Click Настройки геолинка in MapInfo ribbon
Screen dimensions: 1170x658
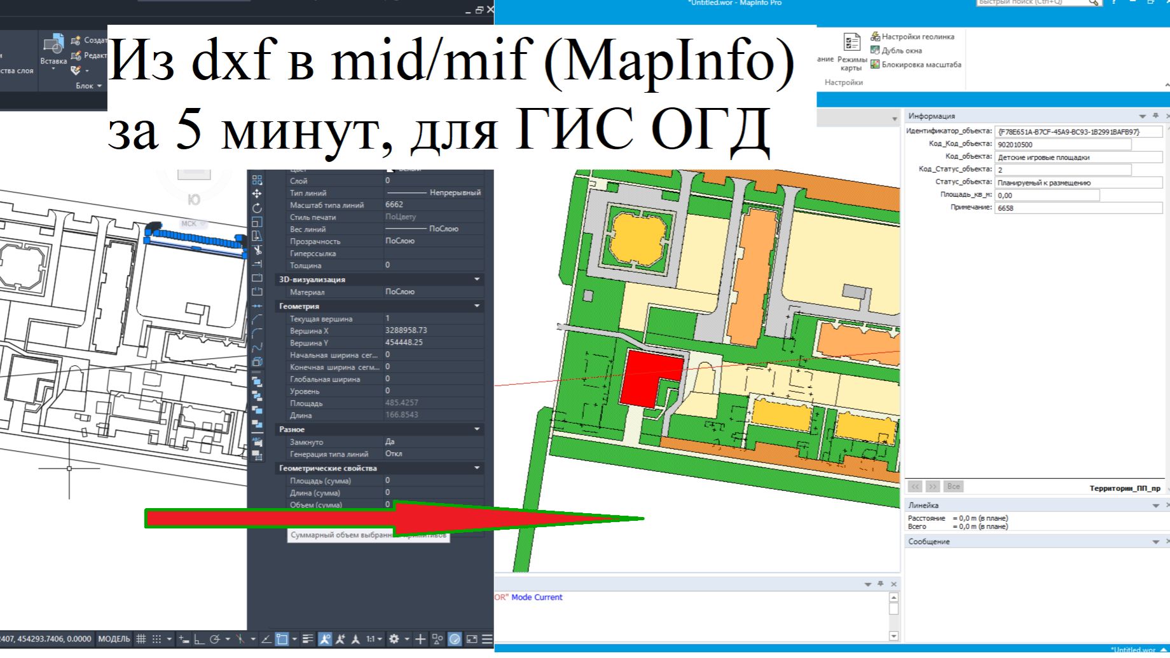912,36
